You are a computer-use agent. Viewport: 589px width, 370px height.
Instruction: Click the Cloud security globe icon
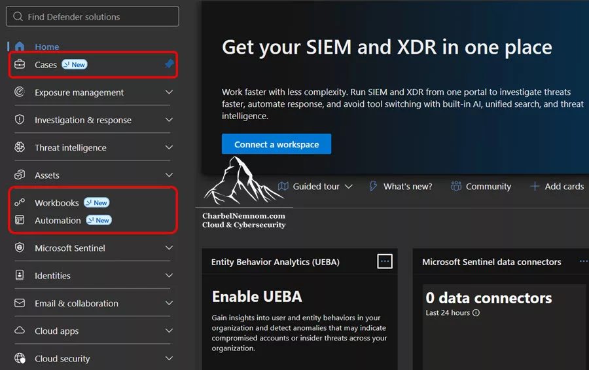20,358
